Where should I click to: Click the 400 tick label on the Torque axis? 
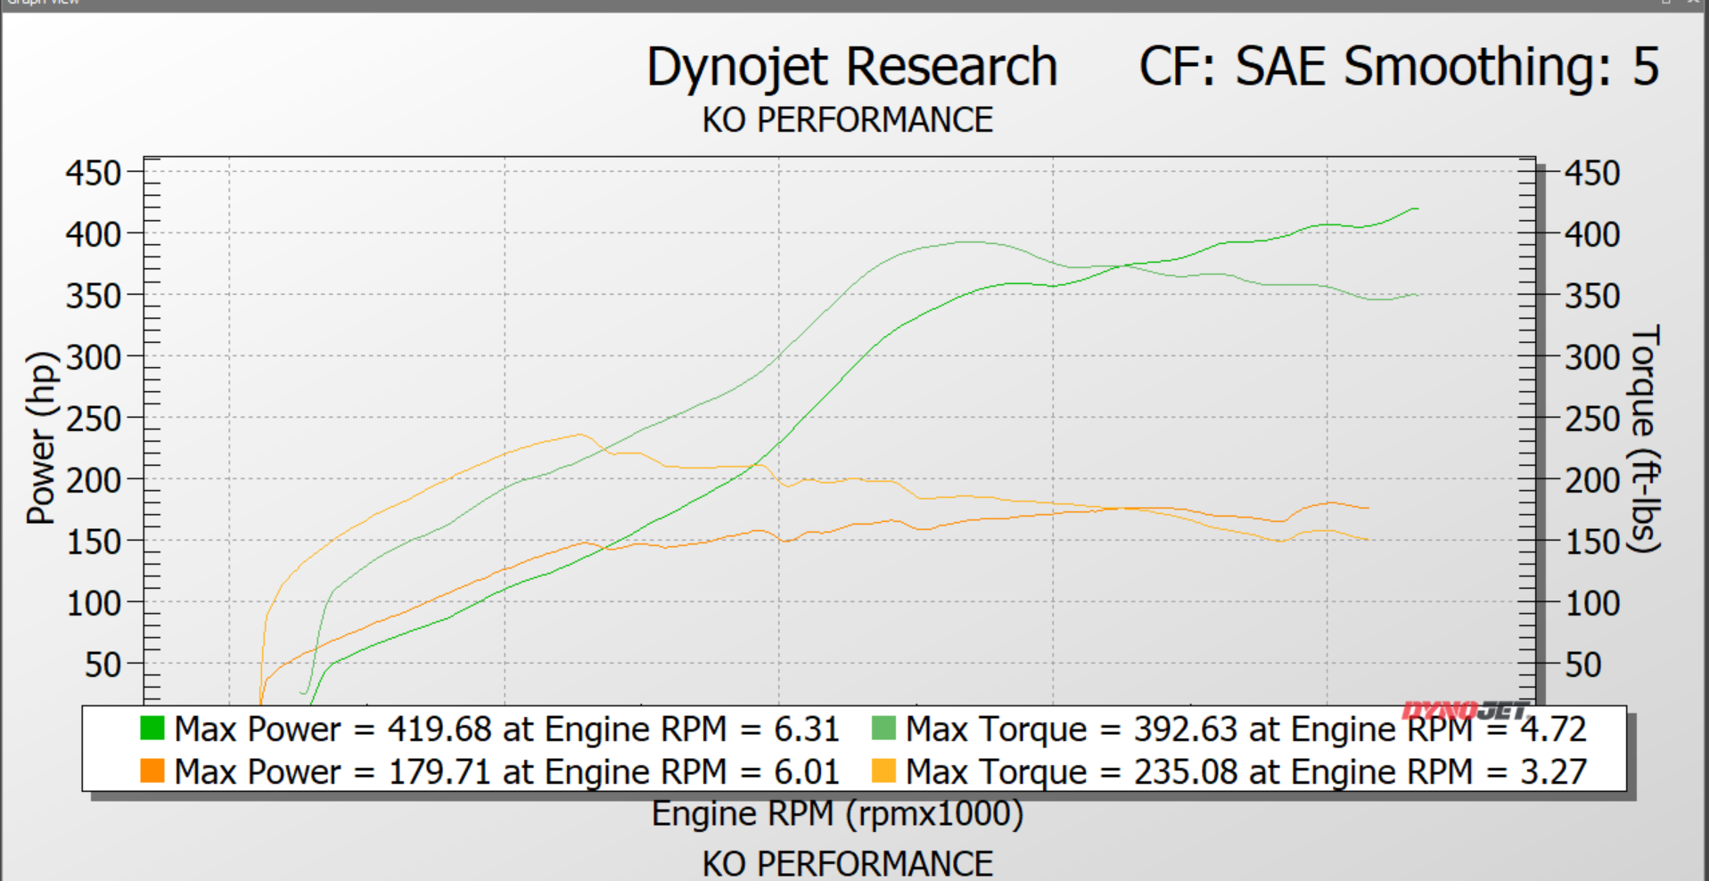[x=1593, y=234]
